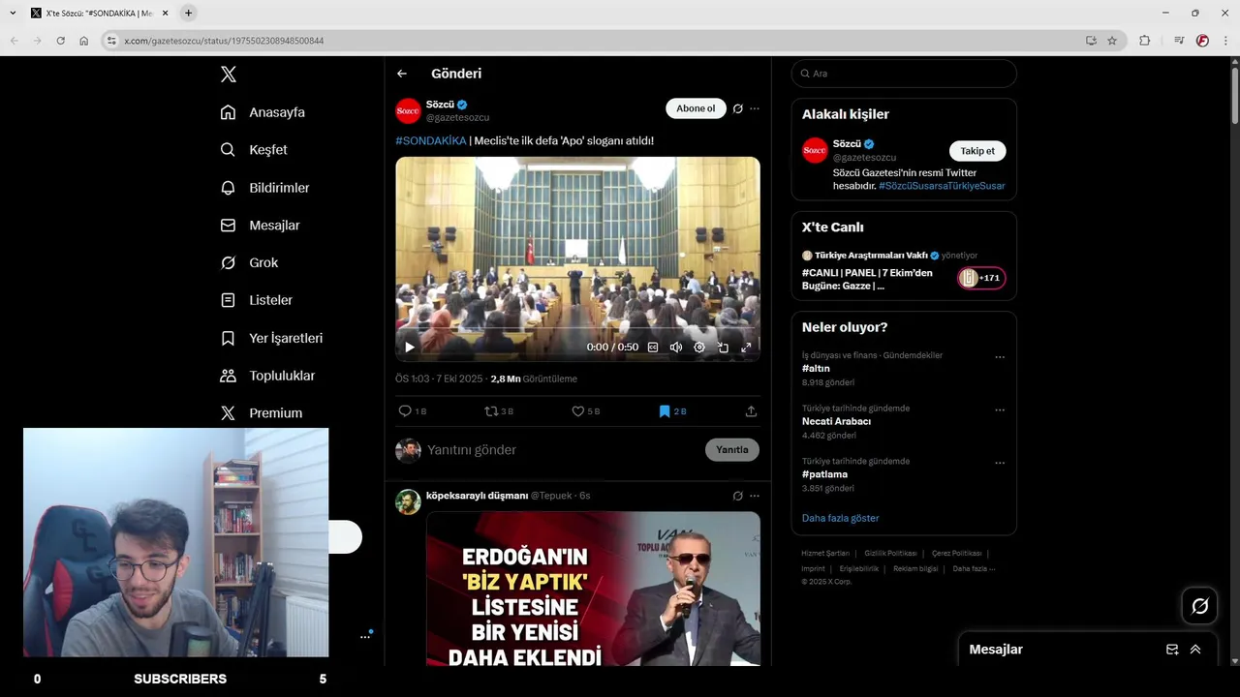Open Çerez Politikası link

(x=956, y=554)
